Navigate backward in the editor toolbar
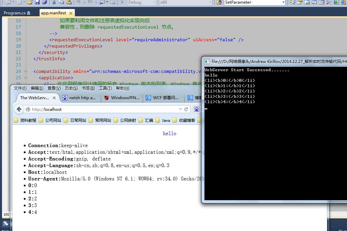347x231 pixels. [102, 2]
